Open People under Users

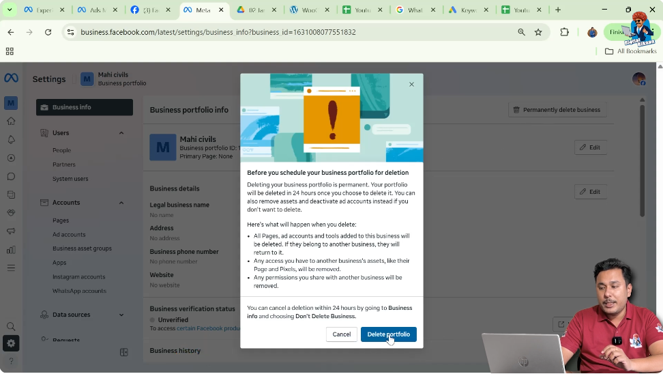tap(62, 150)
